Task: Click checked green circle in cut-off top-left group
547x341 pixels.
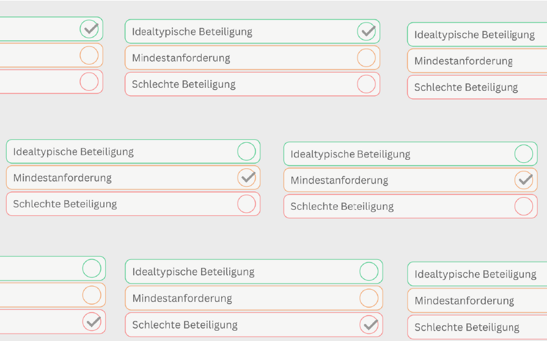Action: pos(89,29)
